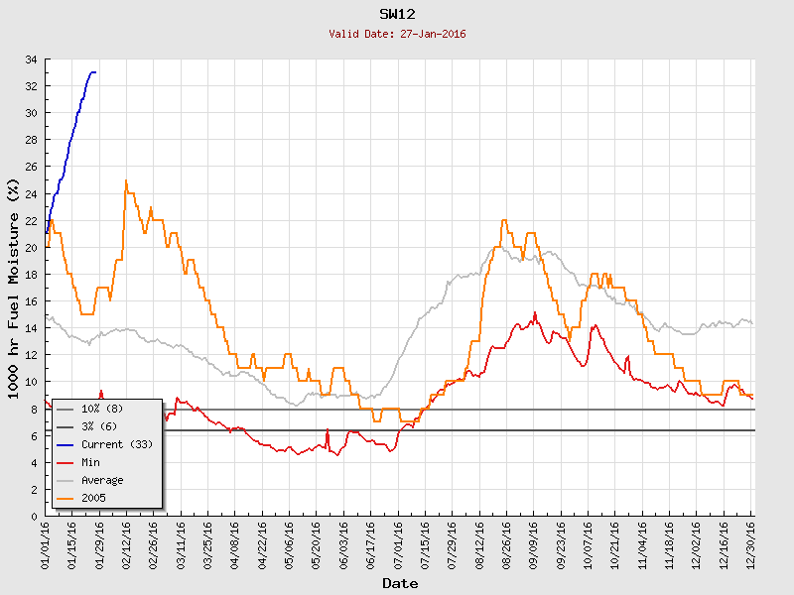Select the 10% (8) legend label
This screenshot has height=595, width=794.
click(102, 409)
